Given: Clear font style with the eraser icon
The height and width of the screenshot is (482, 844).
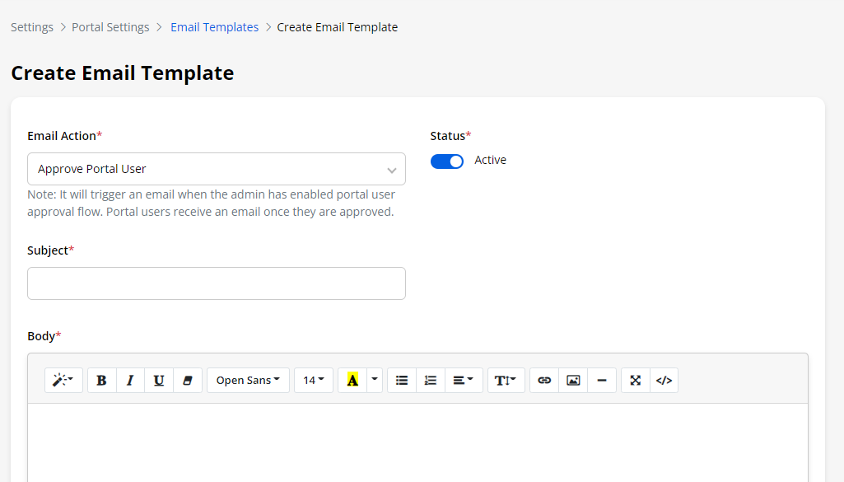Looking at the screenshot, I should (x=188, y=380).
